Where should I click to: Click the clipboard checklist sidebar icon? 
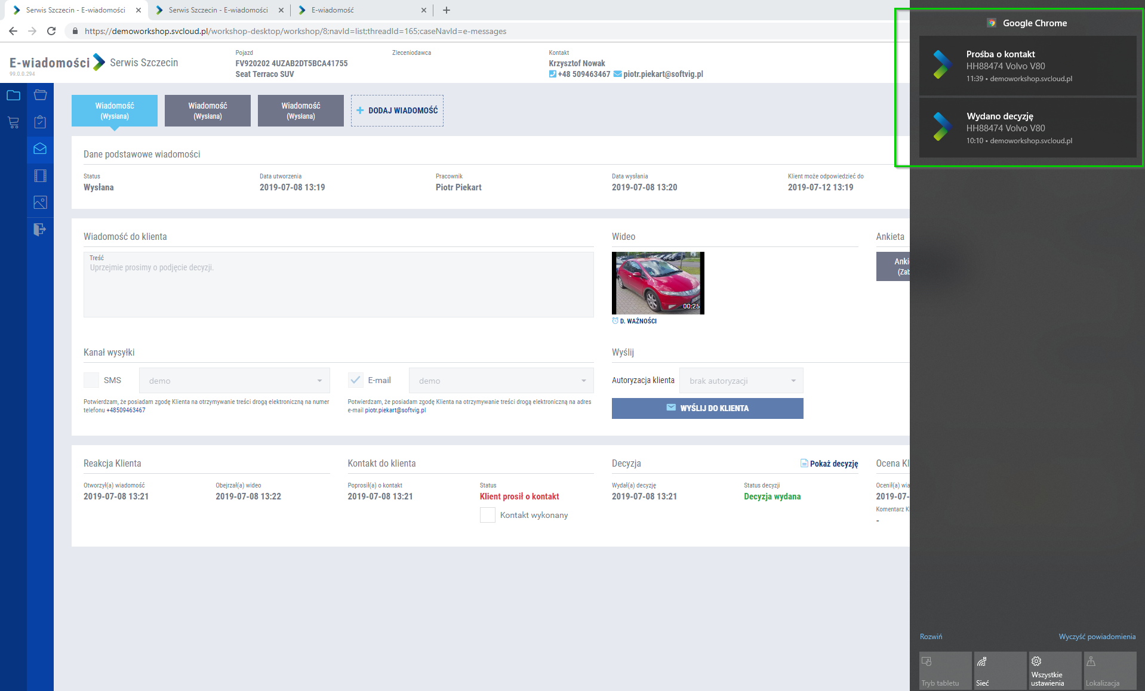click(40, 122)
